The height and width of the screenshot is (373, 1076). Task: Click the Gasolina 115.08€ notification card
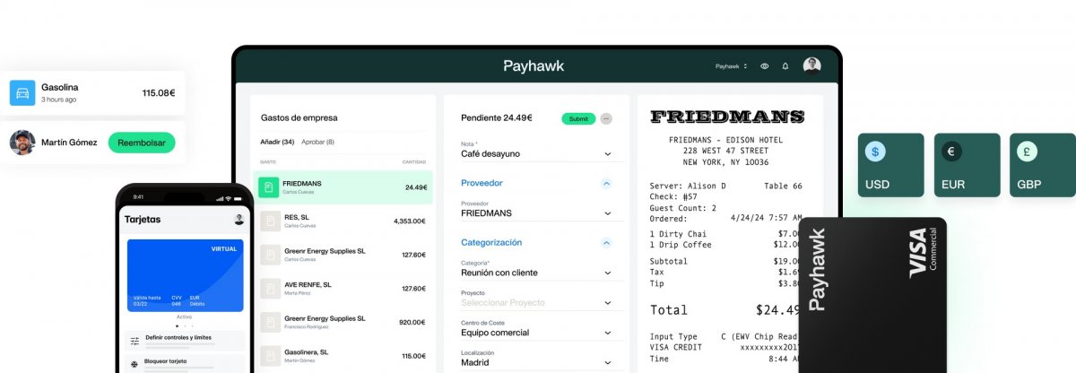[x=92, y=93]
